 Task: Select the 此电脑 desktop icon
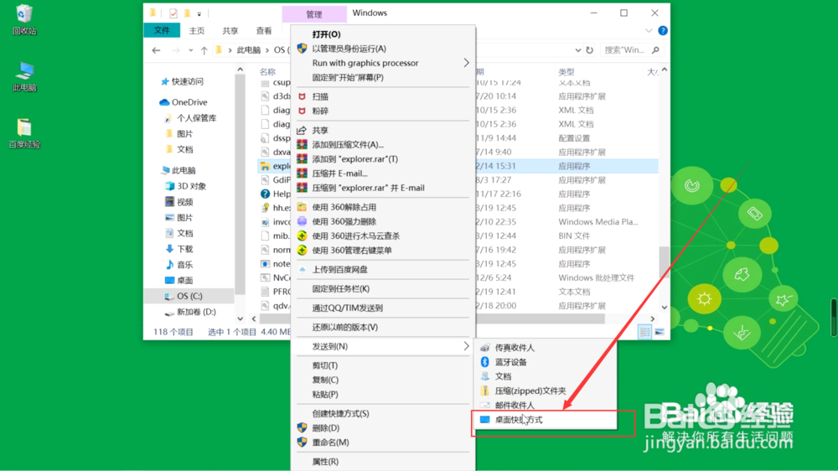coord(24,76)
